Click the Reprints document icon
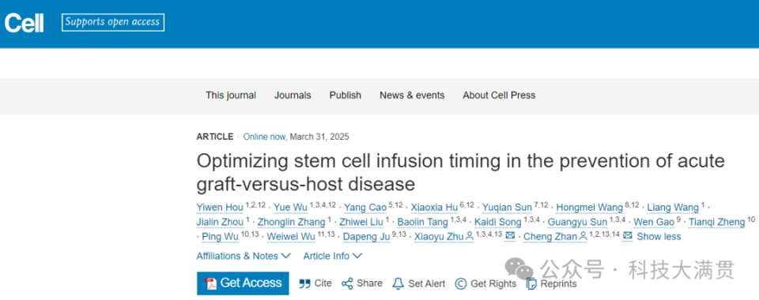Viewport: 759px width, 300px height. (x=531, y=283)
